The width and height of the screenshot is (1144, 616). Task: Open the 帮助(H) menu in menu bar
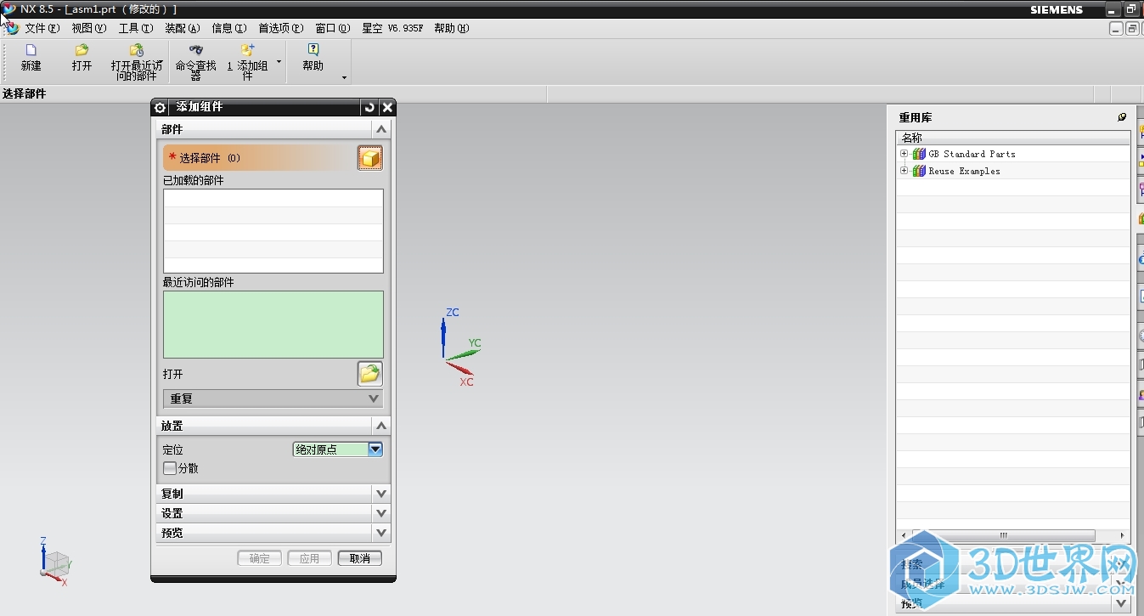point(452,28)
